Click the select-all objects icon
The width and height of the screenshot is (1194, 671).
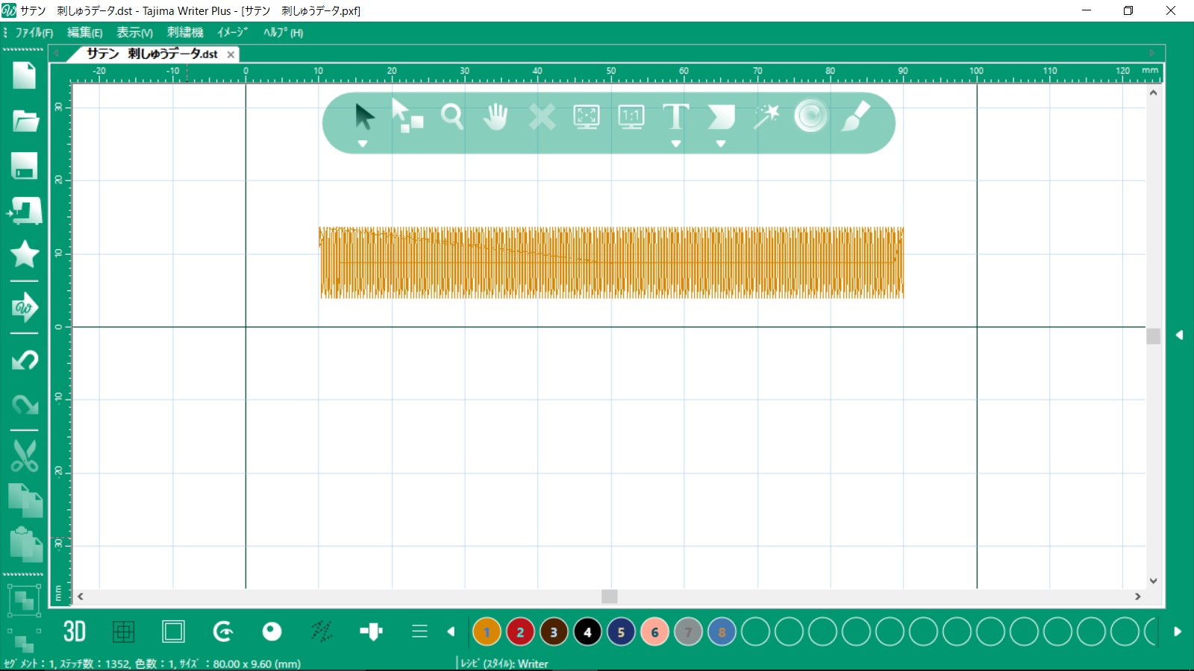pyautogui.click(x=24, y=600)
